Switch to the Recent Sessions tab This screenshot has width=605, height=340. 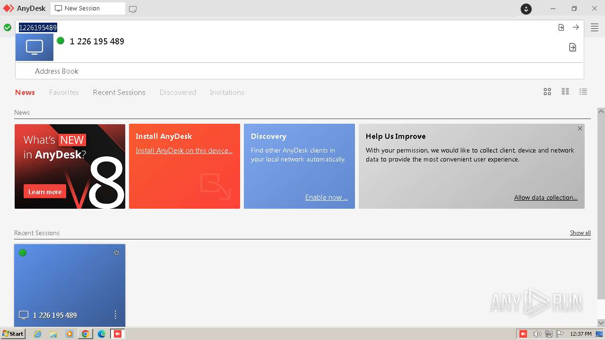(x=119, y=93)
